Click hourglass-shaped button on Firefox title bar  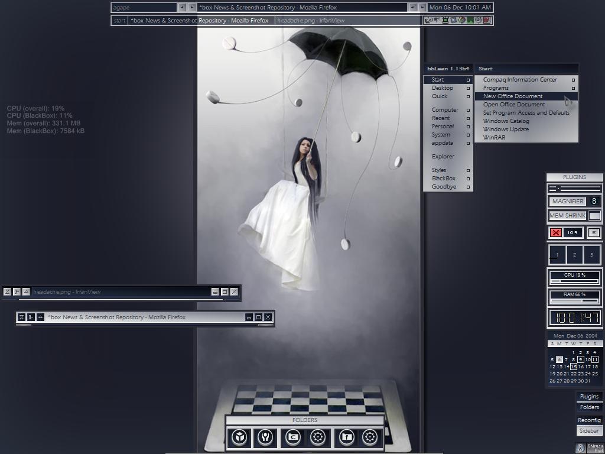(x=22, y=317)
